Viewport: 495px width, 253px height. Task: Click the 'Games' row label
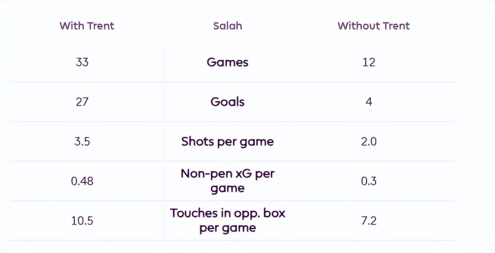pyautogui.click(x=227, y=62)
